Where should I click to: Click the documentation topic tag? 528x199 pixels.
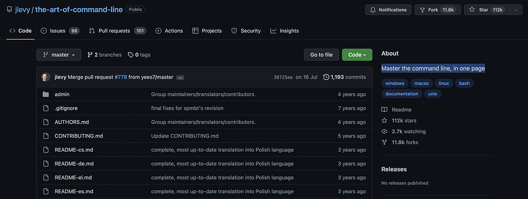(x=402, y=94)
